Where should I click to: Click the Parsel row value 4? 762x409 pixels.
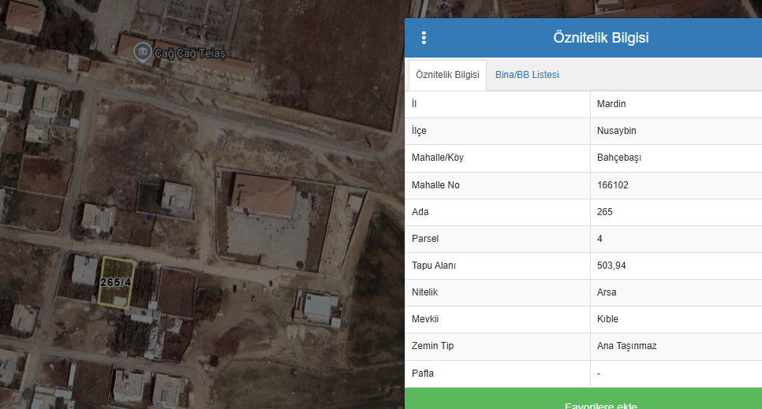(600, 239)
